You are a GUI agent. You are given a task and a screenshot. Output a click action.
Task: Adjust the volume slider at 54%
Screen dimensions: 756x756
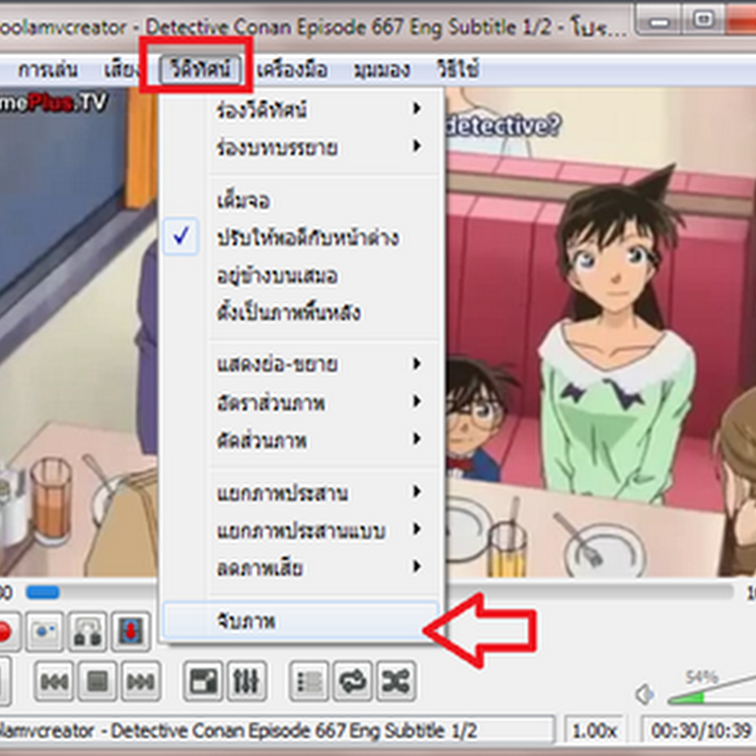click(712, 690)
